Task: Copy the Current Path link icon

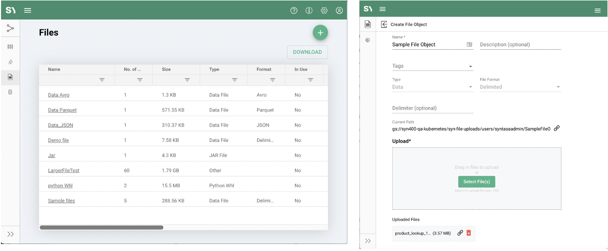Action: (557, 128)
